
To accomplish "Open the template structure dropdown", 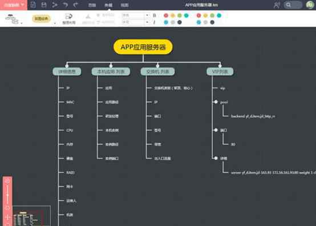I will [x=14, y=19].
